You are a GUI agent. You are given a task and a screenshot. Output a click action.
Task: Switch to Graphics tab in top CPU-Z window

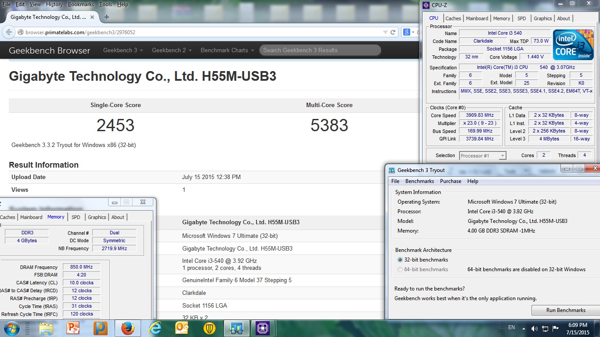(x=542, y=18)
